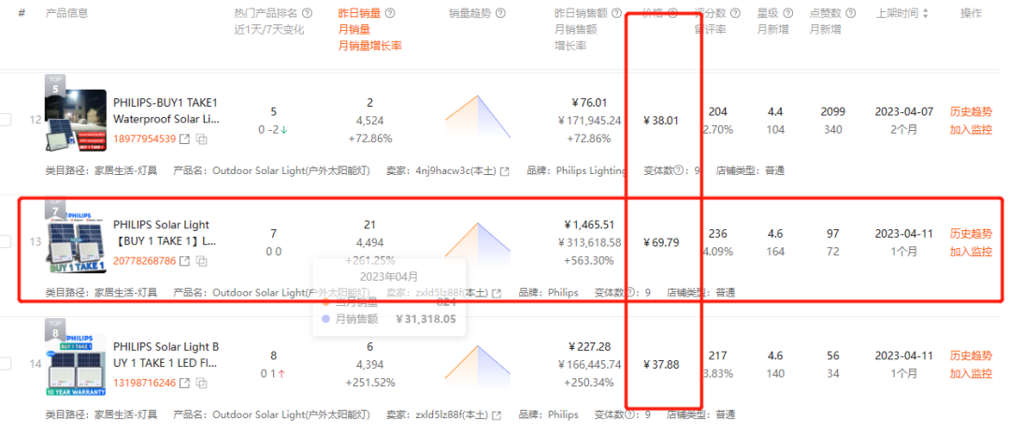Click 变体数 help icon in row 14
The height and width of the screenshot is (436, 1010).
point(629,415)
